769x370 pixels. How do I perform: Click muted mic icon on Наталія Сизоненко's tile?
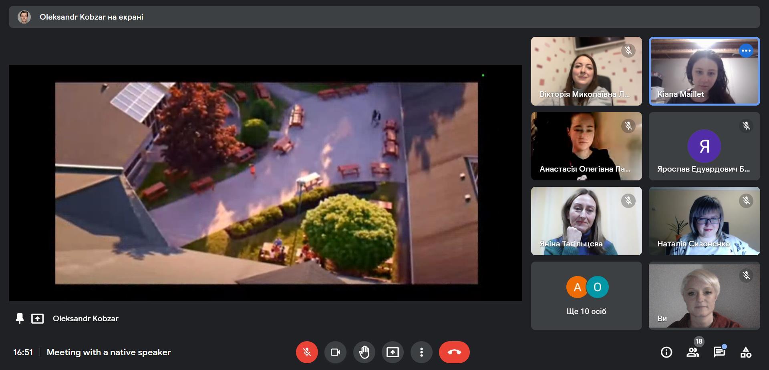point(746,201)
